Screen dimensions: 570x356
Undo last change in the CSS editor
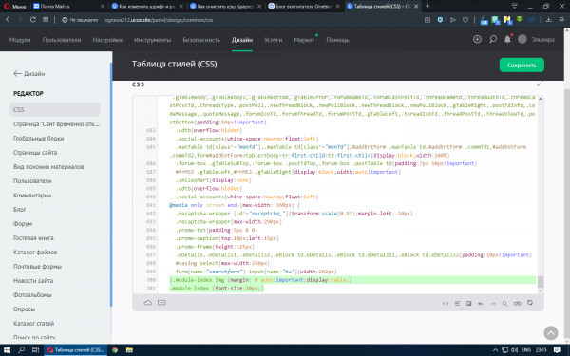(x=481, y=304)
